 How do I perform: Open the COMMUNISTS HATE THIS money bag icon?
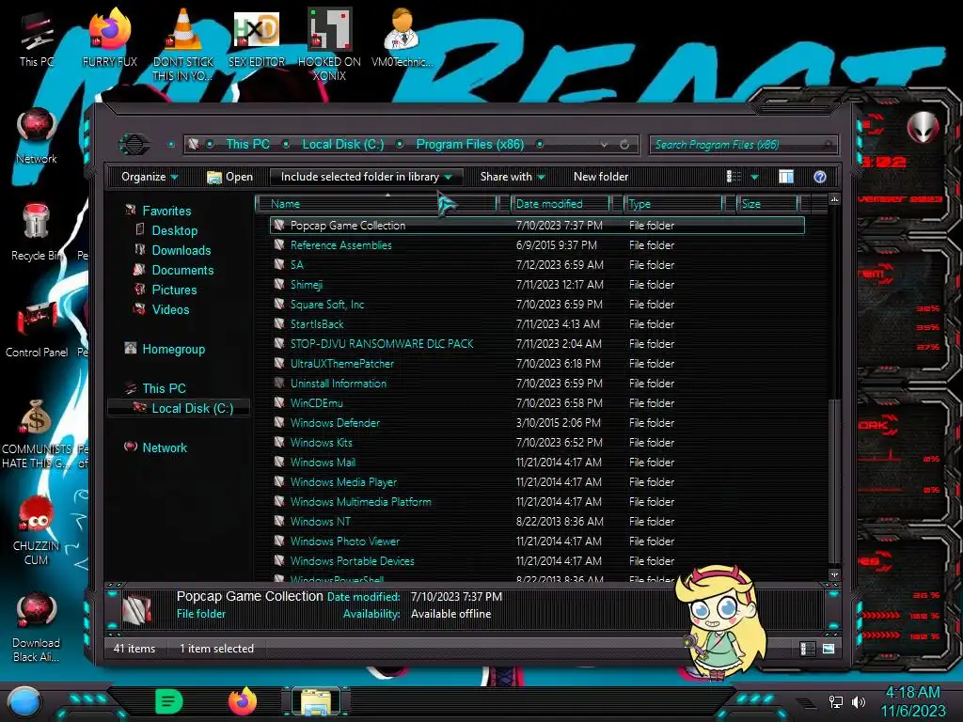click(37, 433)
